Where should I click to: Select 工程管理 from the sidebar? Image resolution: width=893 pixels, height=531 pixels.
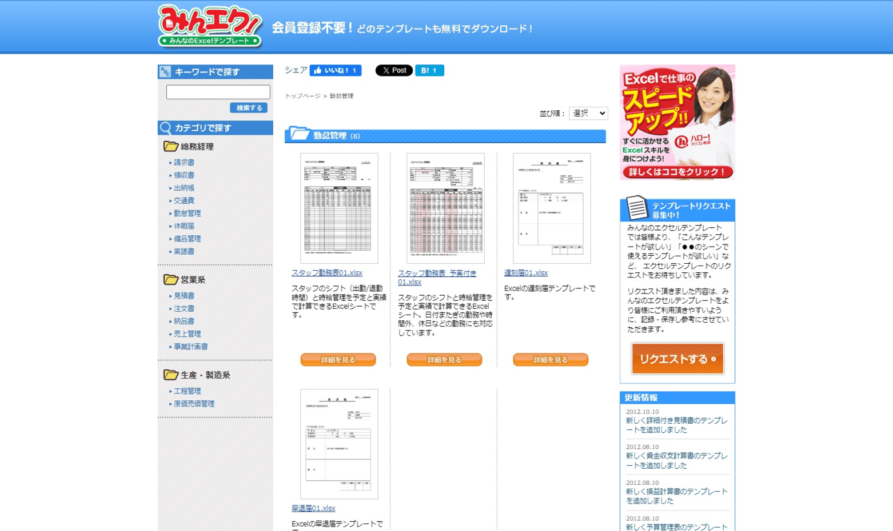point(187,391)
